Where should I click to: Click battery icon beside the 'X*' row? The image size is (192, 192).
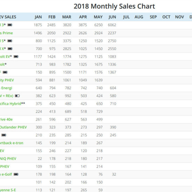pyautogui.click(x=10, y=49)
